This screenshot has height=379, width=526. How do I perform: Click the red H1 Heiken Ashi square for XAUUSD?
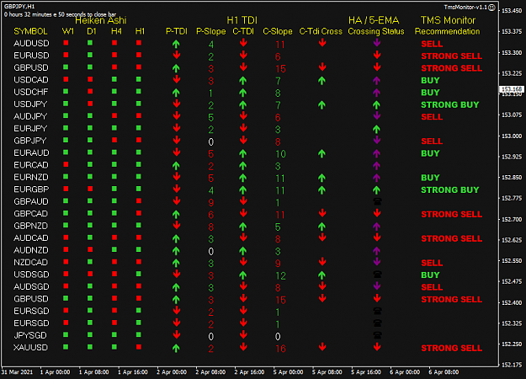pyautogui.click(x=139, y=347)
